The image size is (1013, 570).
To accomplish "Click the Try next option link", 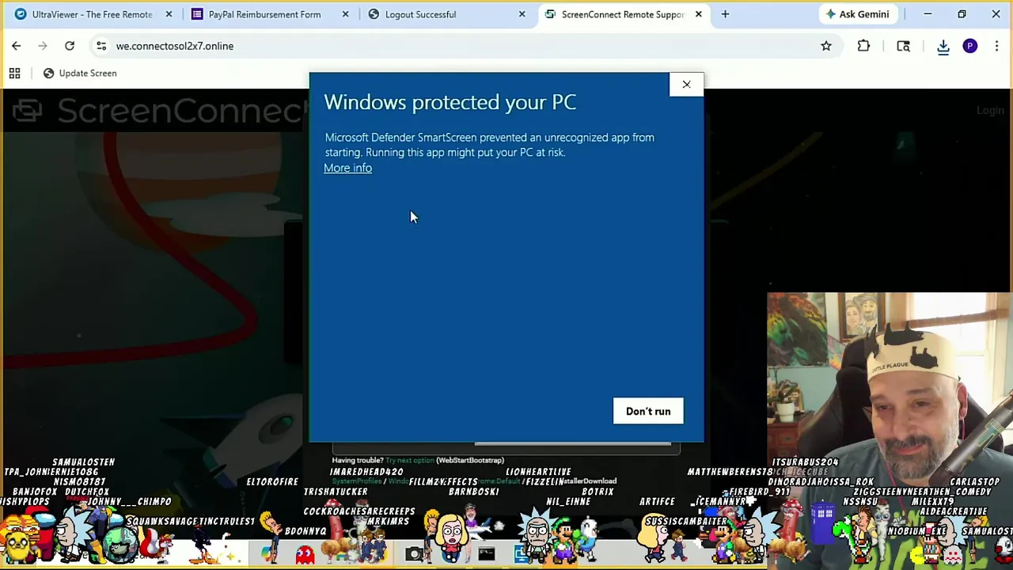I will point(410,460).
